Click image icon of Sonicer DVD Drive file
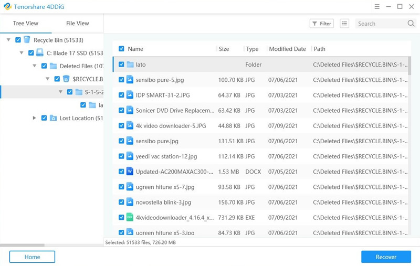This screenshot has height=266, width=420. point(130,110)
